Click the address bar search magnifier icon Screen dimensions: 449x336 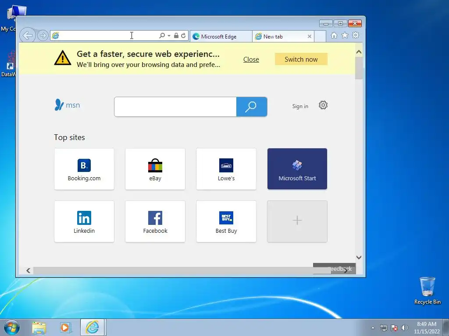coord(162,35)
